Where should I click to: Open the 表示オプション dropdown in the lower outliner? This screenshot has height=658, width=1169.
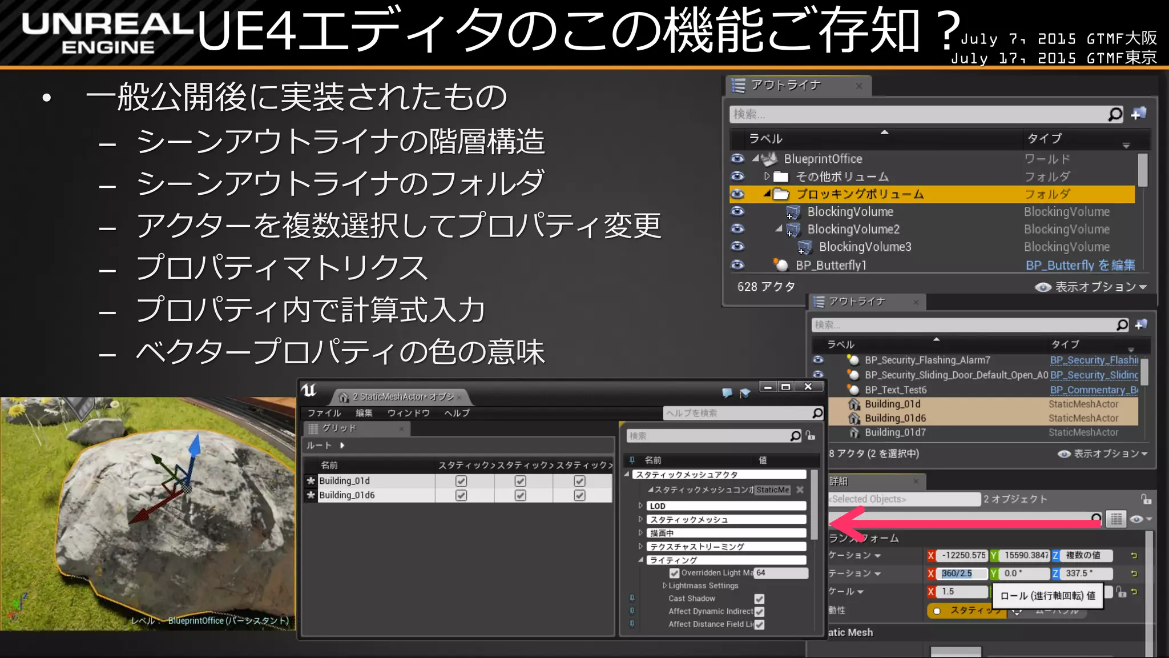[1102, 454]
